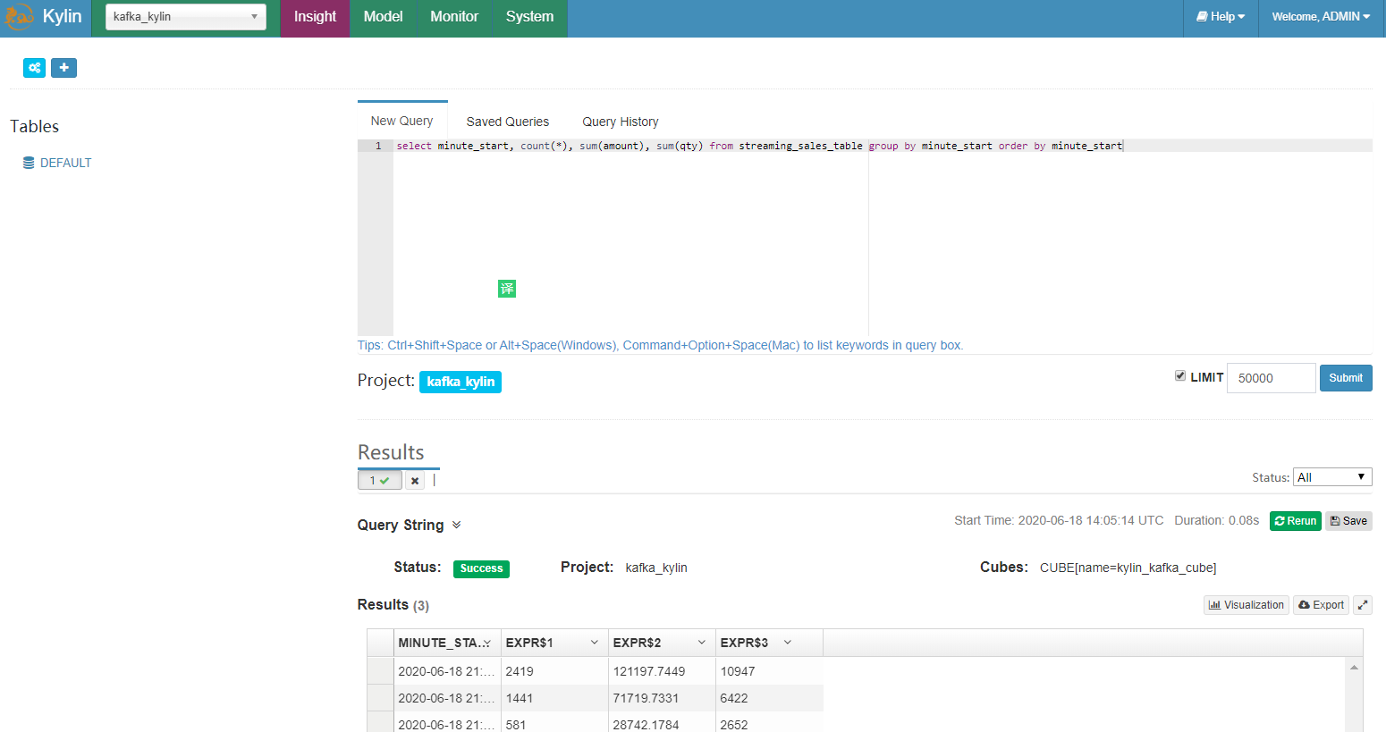Click the Kylin logo icon
The width and height of the screenshot is (1386, 732).
18,17
